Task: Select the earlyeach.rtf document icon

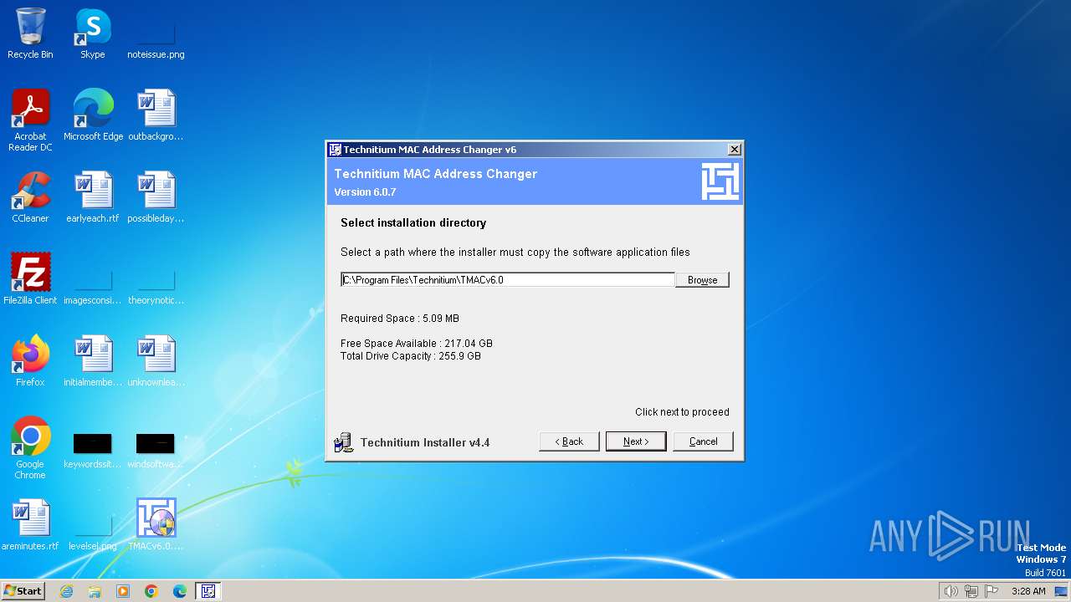Action: [93, 197]
